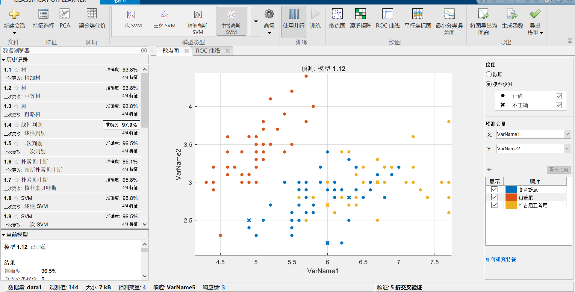
Task: Switch to the ROC 曲线 tab
Action: [x=208, y=51]
